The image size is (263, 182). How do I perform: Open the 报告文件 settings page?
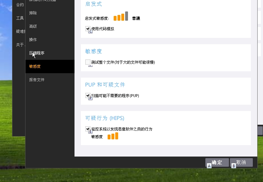coord(37,80)
